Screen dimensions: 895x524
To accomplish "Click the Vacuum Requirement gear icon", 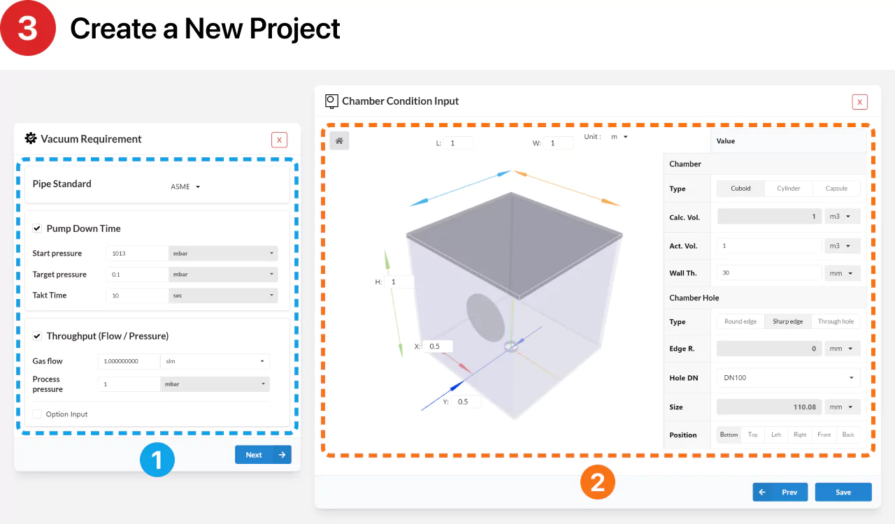I will (30, 138).
